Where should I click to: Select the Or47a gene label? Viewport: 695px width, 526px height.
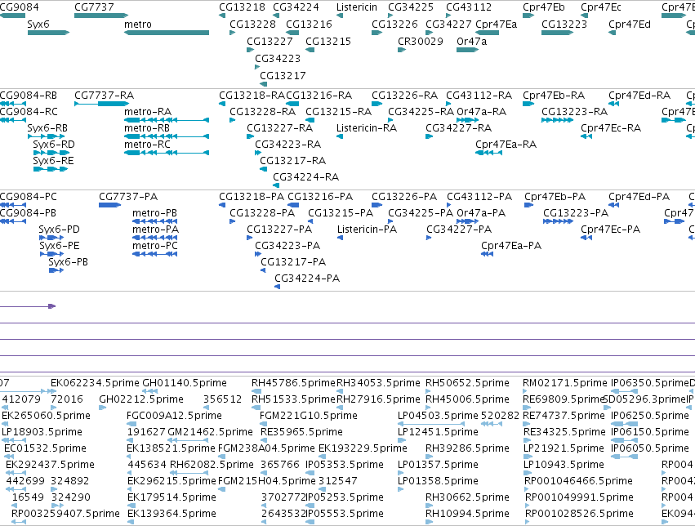click(471, 41)
